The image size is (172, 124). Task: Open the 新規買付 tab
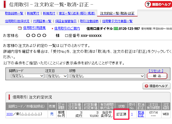(x=33, y=13)
